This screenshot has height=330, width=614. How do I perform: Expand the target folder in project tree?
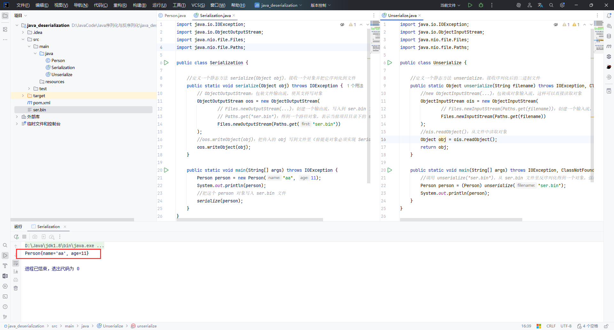point(23,96)
